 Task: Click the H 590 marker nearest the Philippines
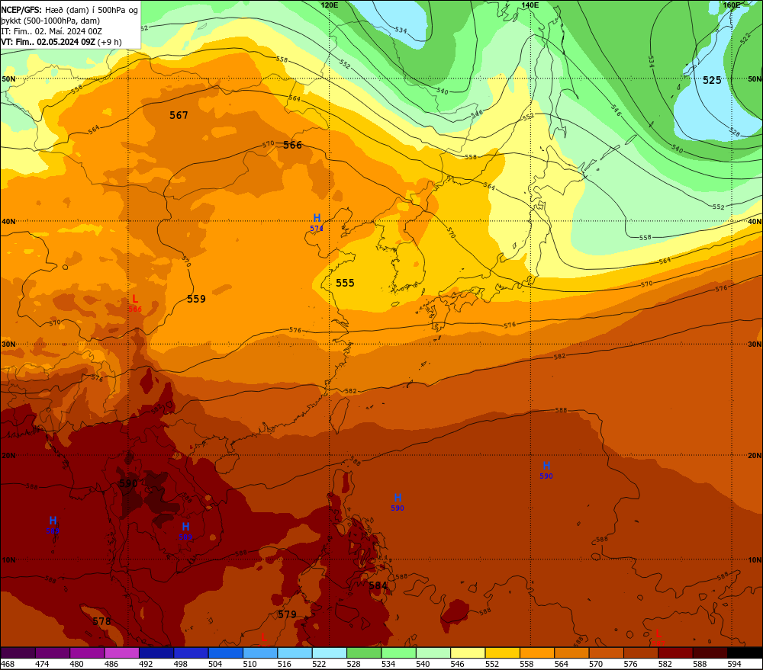(398, 502)
